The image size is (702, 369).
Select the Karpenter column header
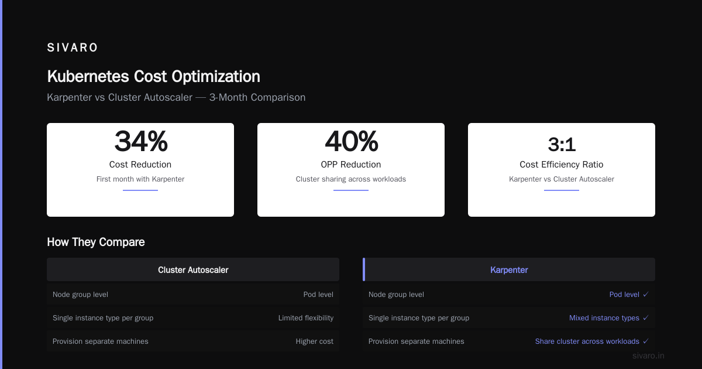point(509,270)
